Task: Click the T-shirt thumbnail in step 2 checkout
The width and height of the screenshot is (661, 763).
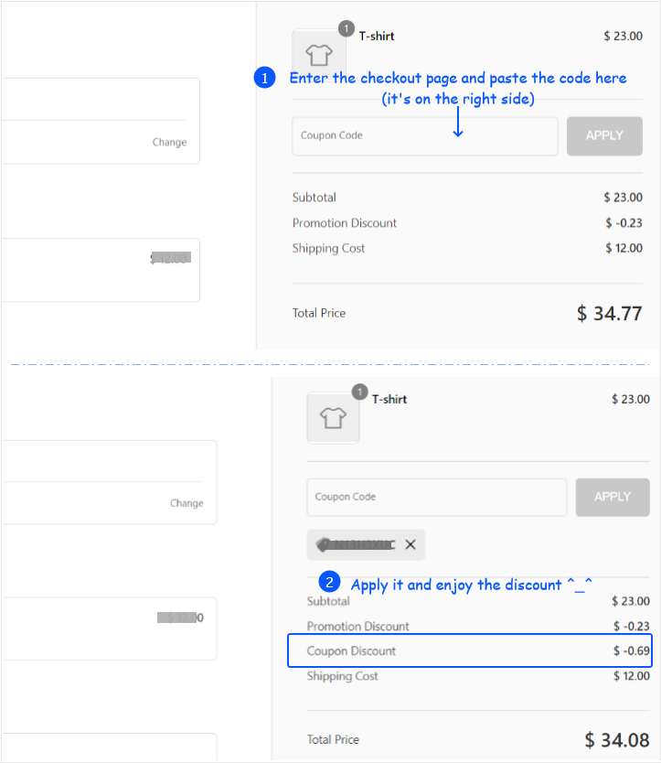Action: pyautogui.click(x=333, y=417)
